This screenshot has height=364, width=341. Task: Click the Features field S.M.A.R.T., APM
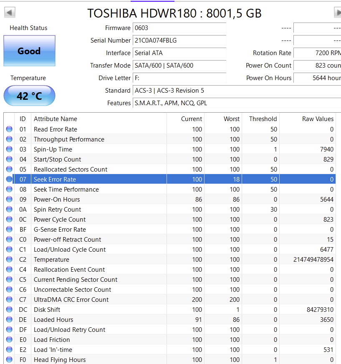click(x=237, y=103)
